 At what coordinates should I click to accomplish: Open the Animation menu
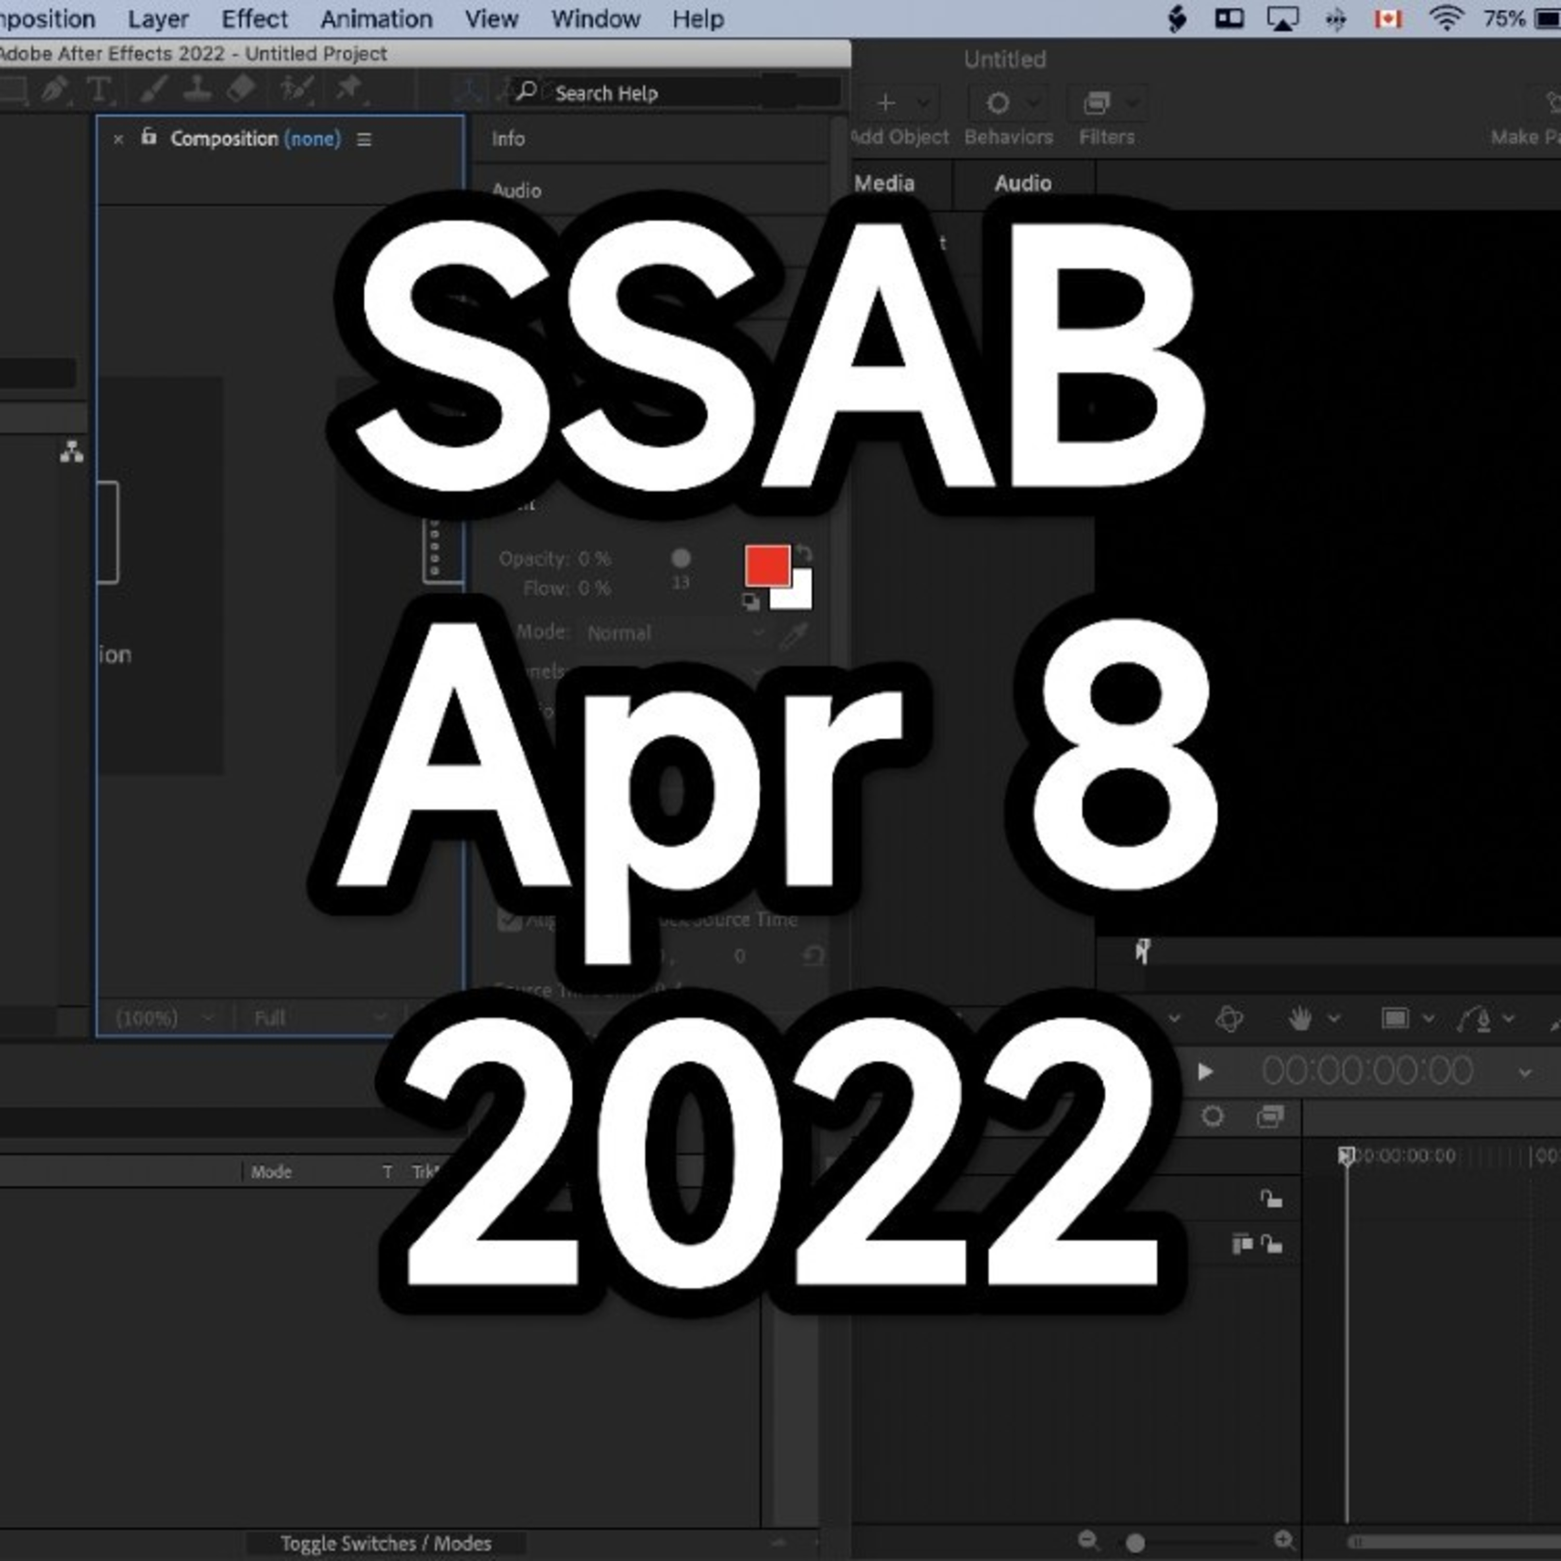point(376,19)
